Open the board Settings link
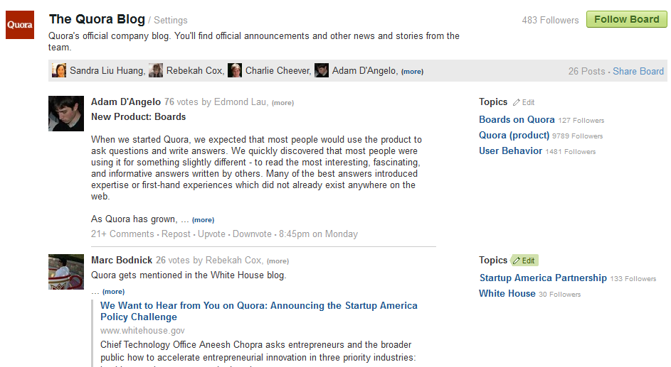Image resolution: width=671 pixels, height=367 pixels. click(170, 20)
